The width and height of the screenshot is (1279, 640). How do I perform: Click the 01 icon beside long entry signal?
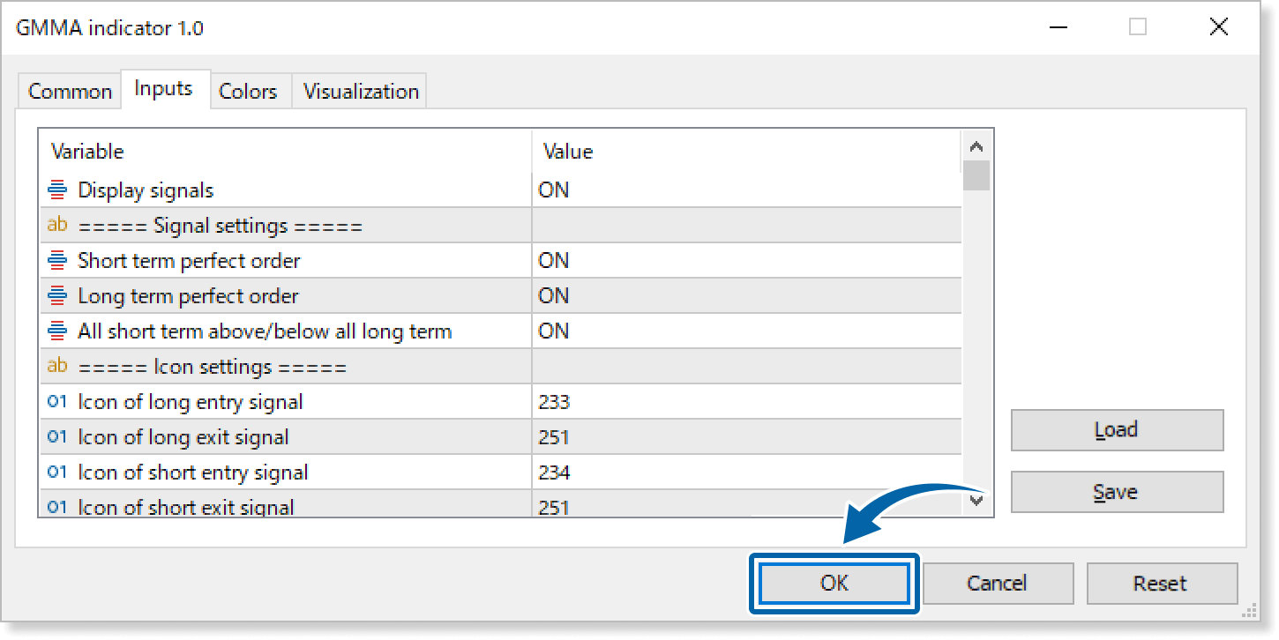coord(57,401)
